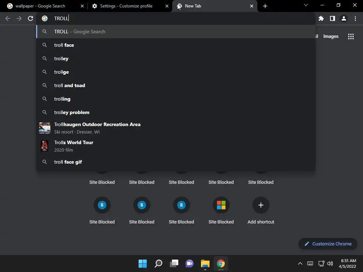The image size is (363, 272).
Task: Open the profile avatar icon
Action: (344, 18)
